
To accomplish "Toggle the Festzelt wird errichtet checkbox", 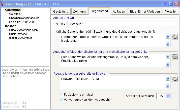I will pos(62,95).
